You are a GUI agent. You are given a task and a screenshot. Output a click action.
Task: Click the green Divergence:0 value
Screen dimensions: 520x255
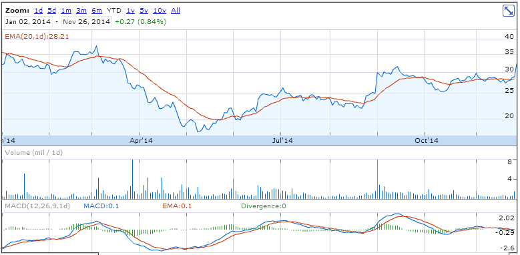(x=264, y=206)
